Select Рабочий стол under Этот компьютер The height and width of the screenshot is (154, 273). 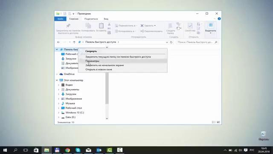pyautogui.click(x=74, y=108)
